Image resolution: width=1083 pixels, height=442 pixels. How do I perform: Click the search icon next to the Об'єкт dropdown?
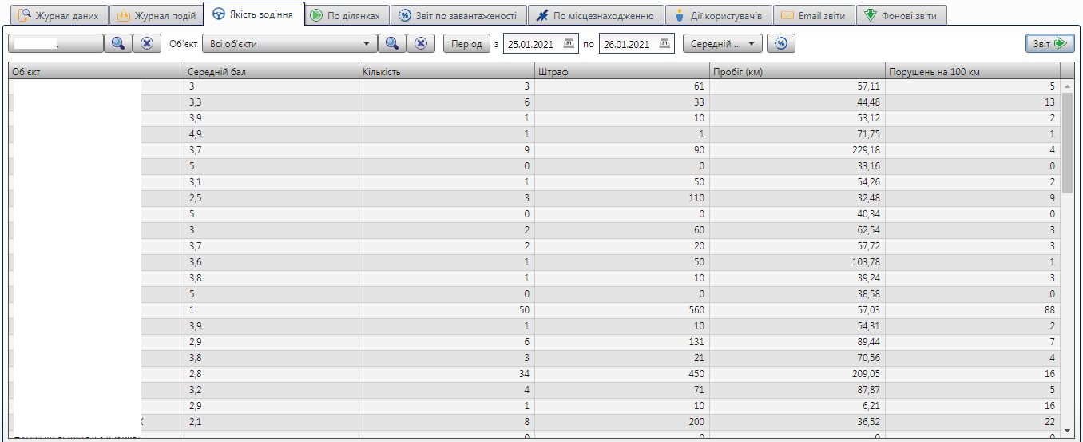tap(392, 43)
